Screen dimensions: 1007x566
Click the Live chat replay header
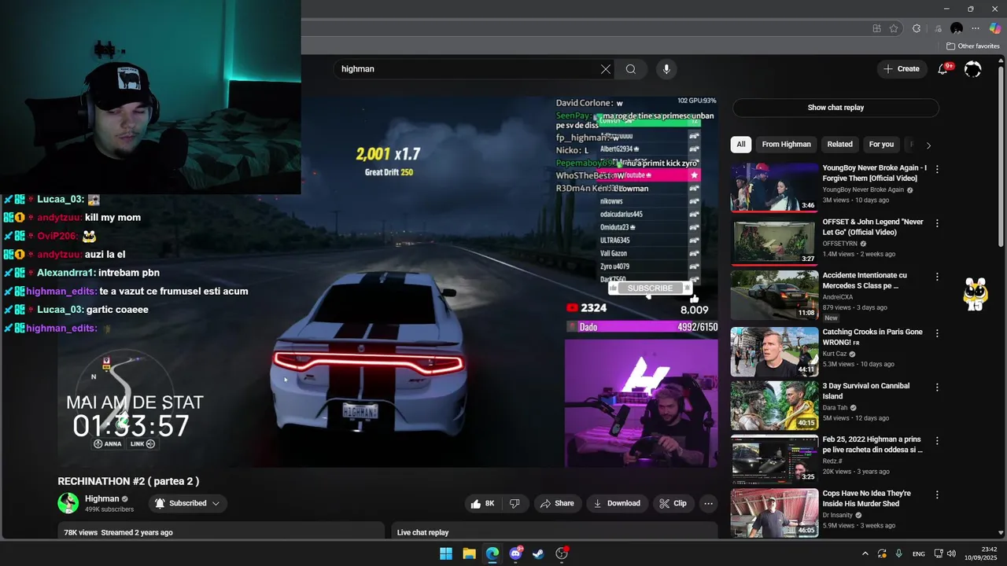point(422,532)
